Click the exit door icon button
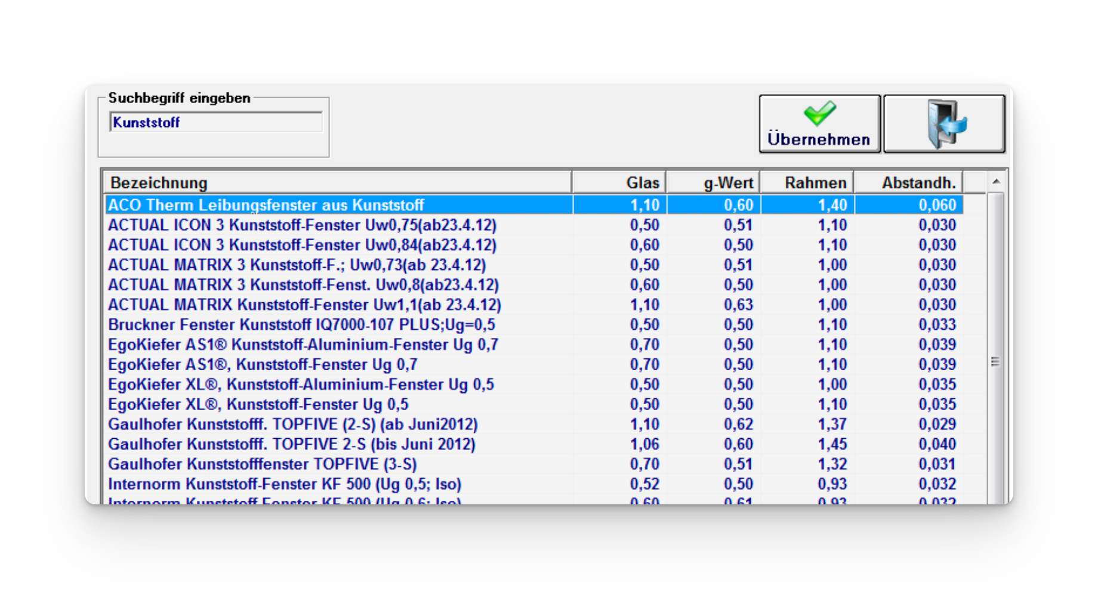 pos(944,124)
